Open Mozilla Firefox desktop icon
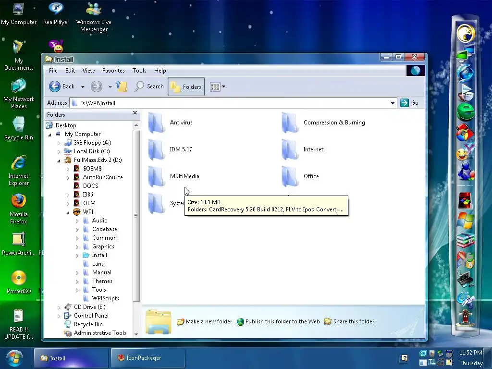492x369 pixels. [19, 209]
